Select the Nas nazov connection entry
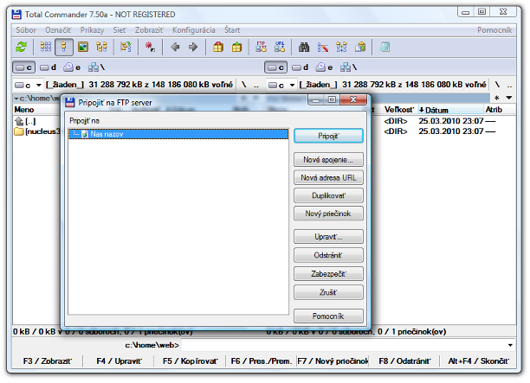This screenshot has width=530, height=383. pos(178,134)
